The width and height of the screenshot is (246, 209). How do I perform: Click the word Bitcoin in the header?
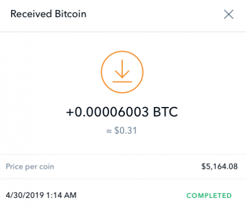70,14
